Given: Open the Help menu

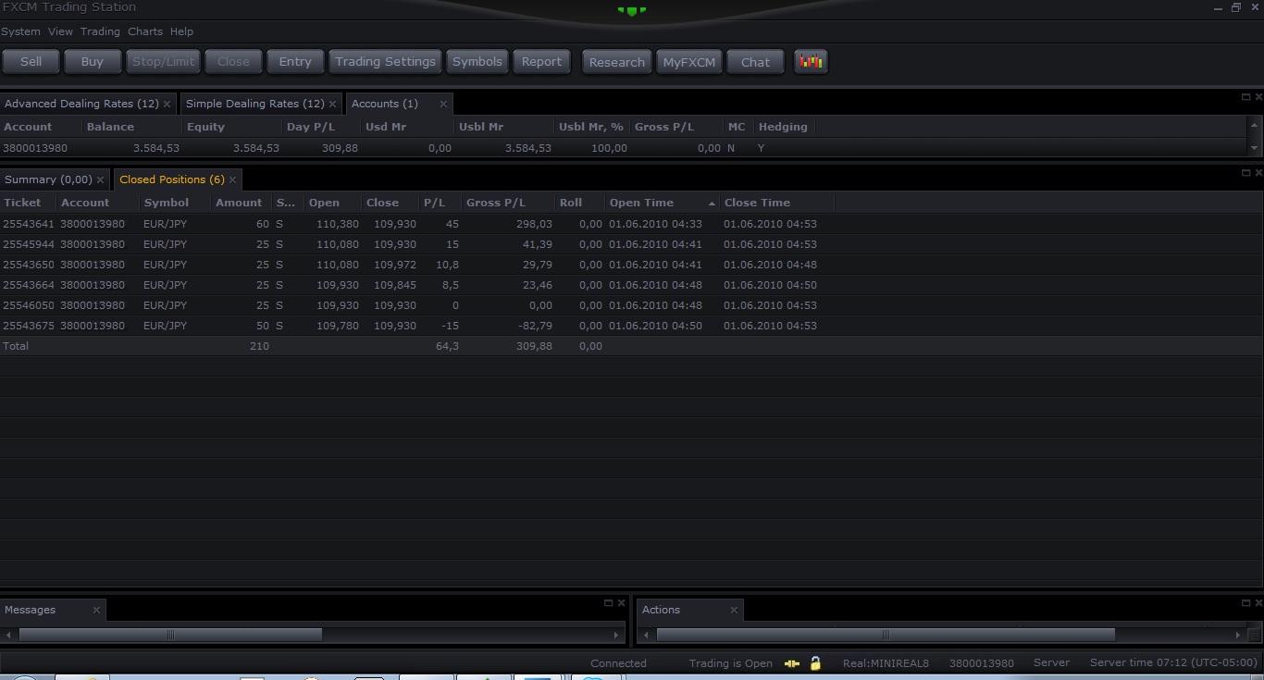Looking at the screenshot, I should (181, 31).
